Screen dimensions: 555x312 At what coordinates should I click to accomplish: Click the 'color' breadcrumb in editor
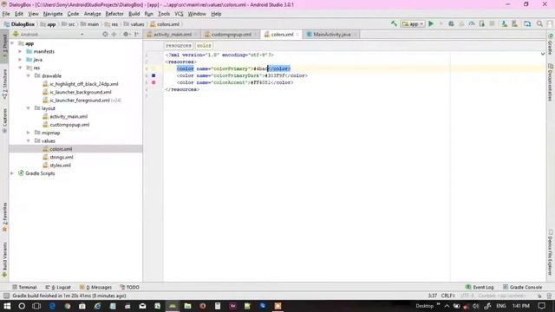tap(204, 46)
